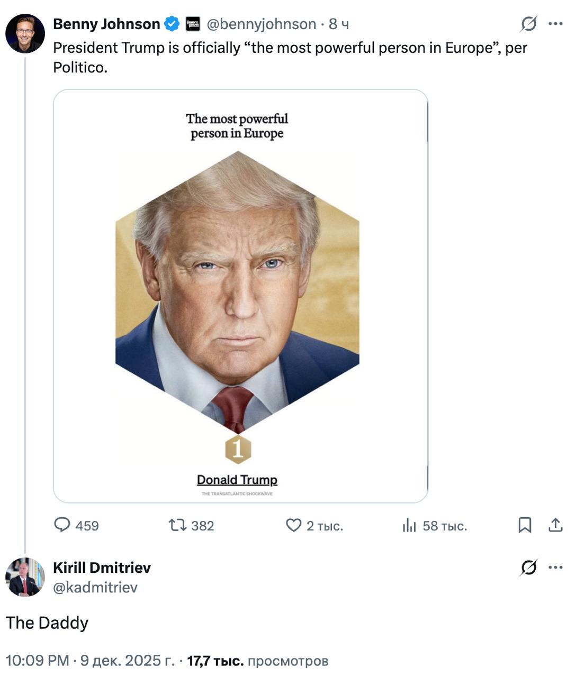Open three-dot more menu on Benny's post
576x677 pixels.
click(x=555, y=24)
